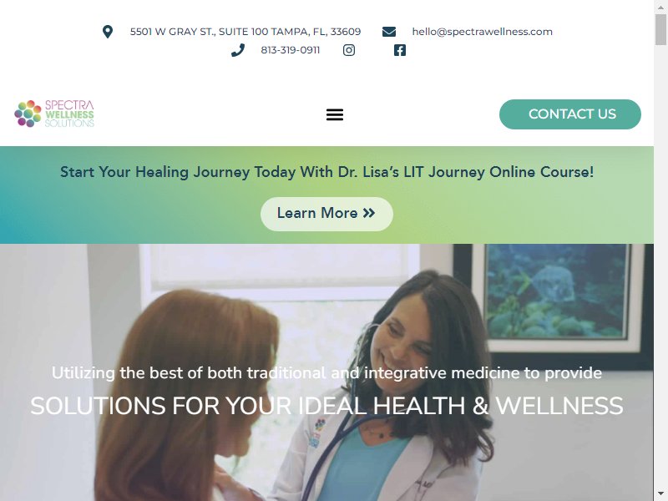The height and width of the screenshot is (501, 668).
Task: Click the phone handset icon
Action: [x=238, y=50]
